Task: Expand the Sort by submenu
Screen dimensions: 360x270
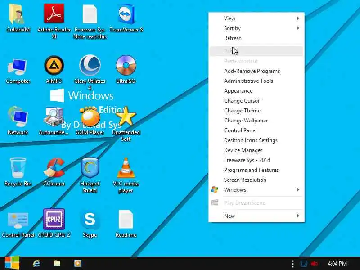Action: point(256,28)
